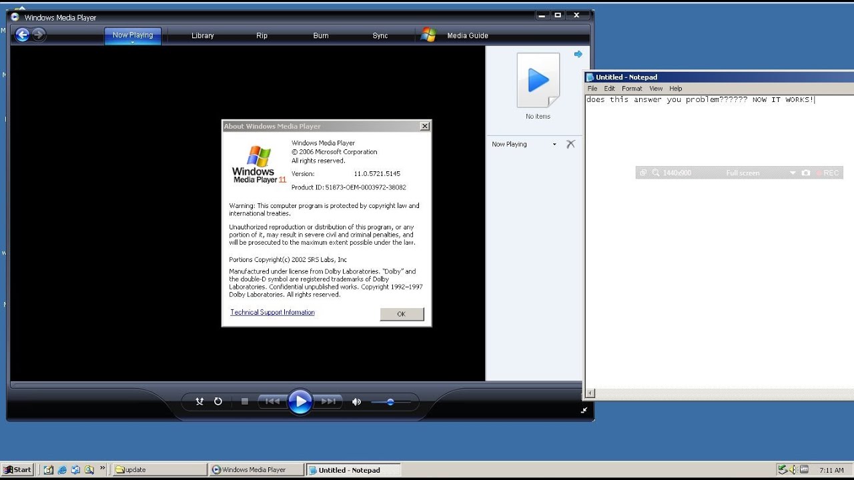Open the Media Guide tab
This screenshot has width=854, height=480.
pyautogui.click(x=468, y=36)
